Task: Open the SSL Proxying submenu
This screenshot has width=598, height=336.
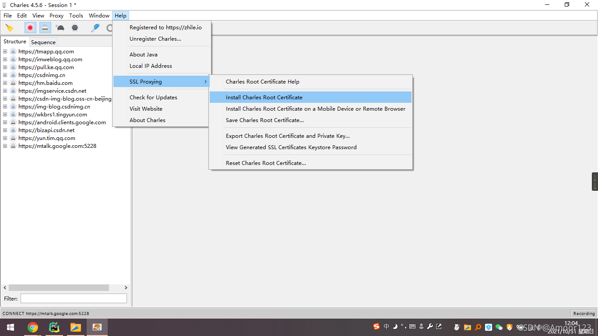Action: (x=162, y=82)
